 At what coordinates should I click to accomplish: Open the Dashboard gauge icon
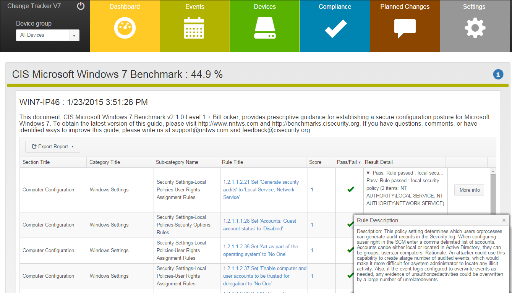point(125,28)
